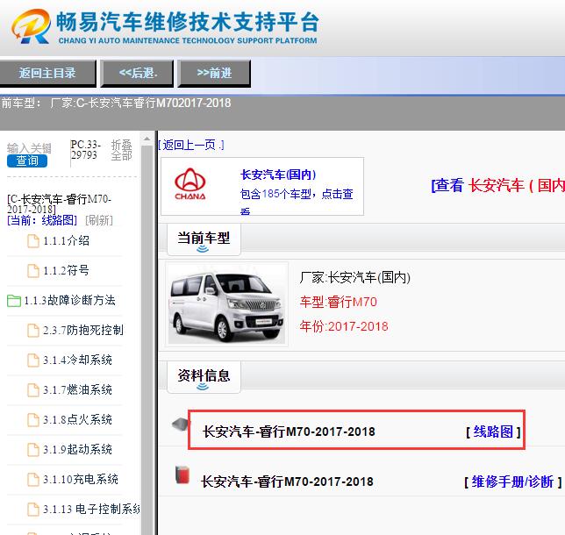Screen dimensions: 565x535
Task: Click the page icon beside 3.1.4冷却系统
Action: point(33,360)
